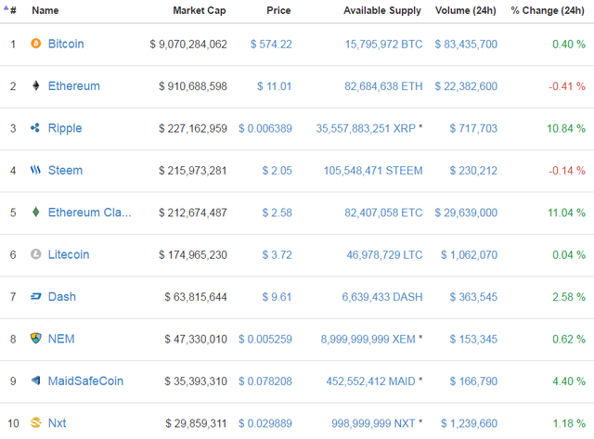
Task: Click supply 82,684,638 ETH
Action: pos(383,86)
